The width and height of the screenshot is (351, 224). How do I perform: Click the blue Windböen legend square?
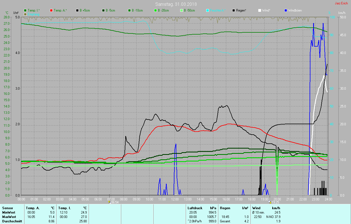click(286, 10)
